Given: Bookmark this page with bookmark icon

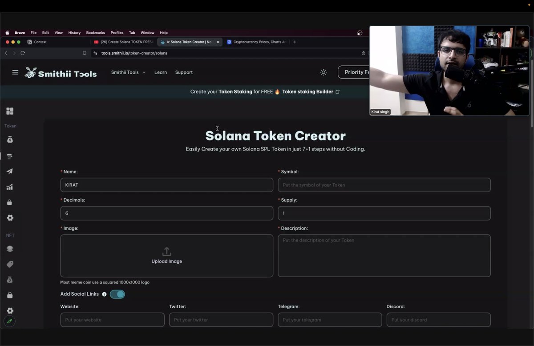Looking at the screenshot, I should click(85, 53).
